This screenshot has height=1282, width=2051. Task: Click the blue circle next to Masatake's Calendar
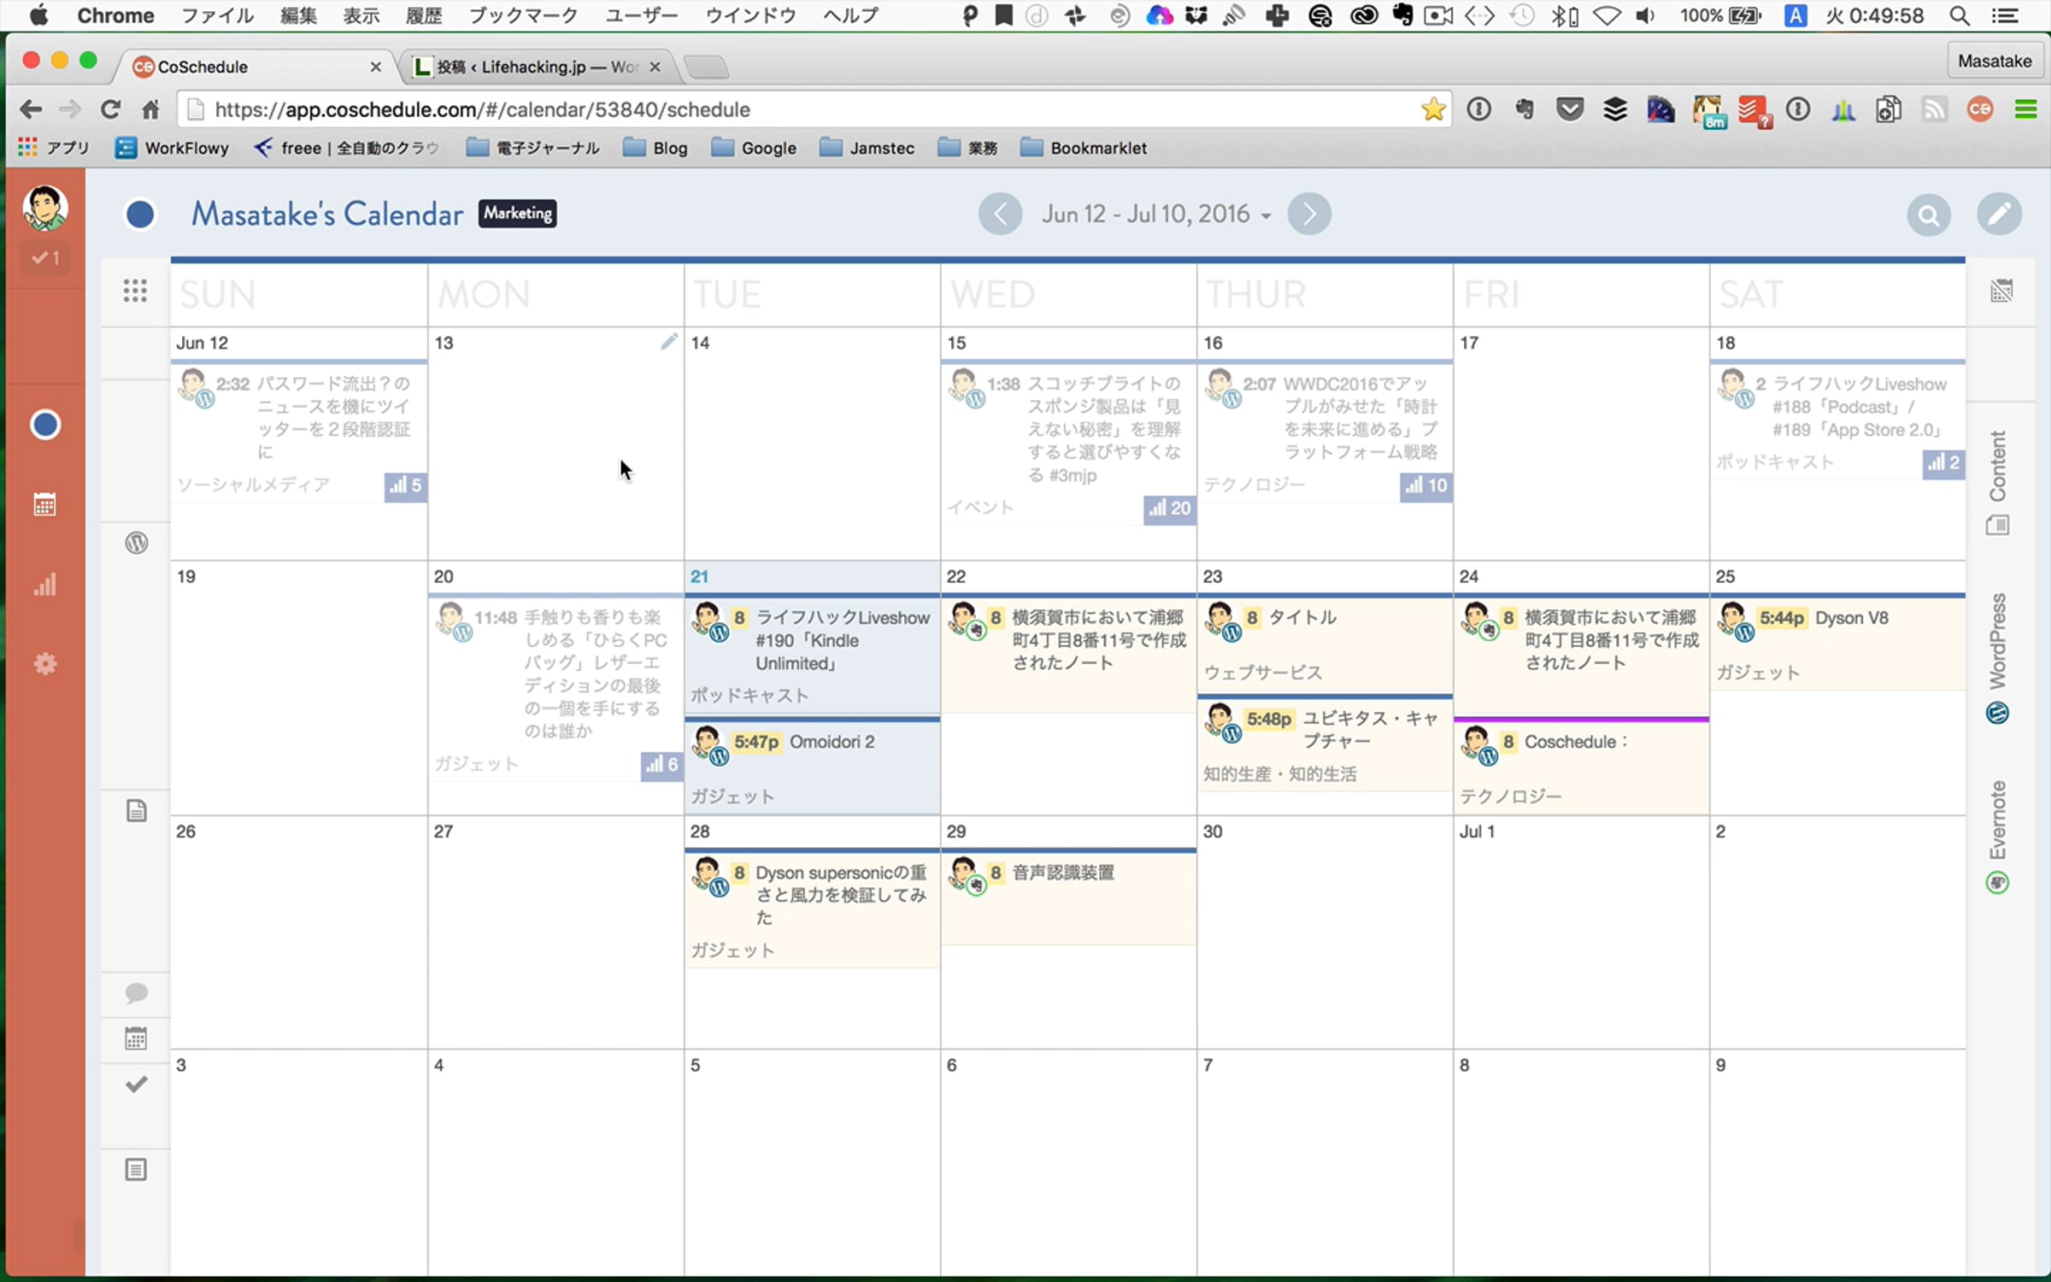click(140, 215)
